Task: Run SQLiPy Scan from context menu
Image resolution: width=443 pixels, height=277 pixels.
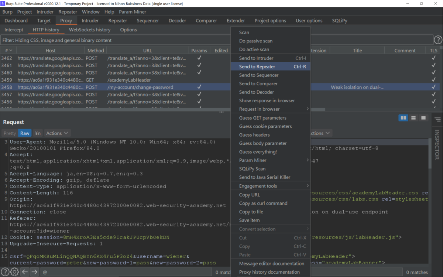Action: coord(270,169)
